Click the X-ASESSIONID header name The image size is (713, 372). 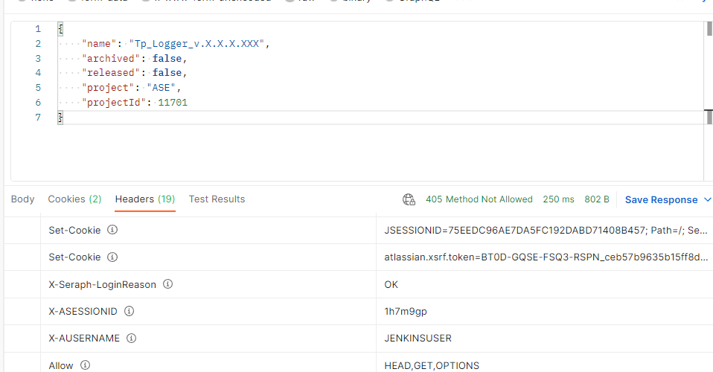tap(83, 312)
